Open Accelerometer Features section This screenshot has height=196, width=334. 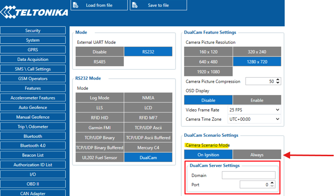click(x=33, y=98)
